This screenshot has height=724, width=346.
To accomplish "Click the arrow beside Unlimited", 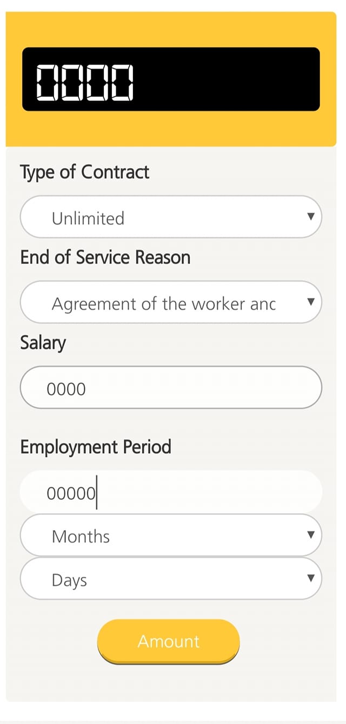I will (310, 217).
